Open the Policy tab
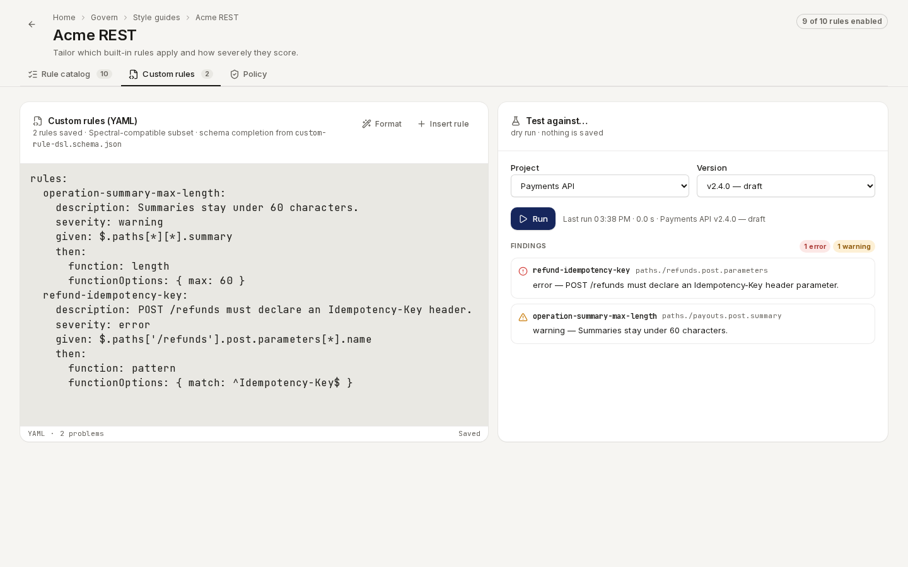The width and height of the screenshot is (908, 567). (248, 74)
